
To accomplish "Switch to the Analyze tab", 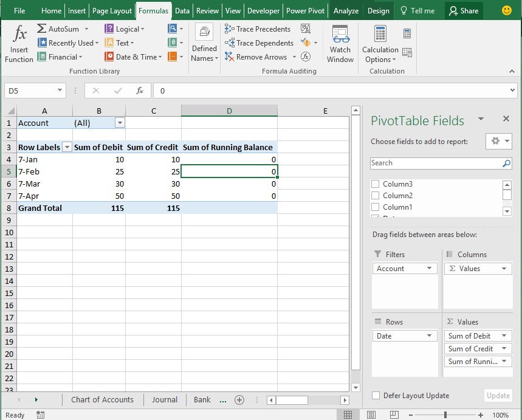I will tap(346, 11).
